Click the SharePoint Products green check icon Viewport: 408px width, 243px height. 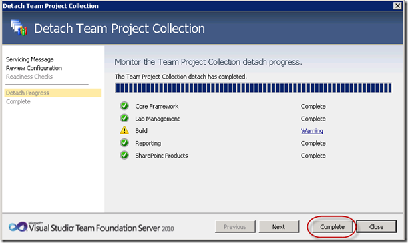coord(124,155)
